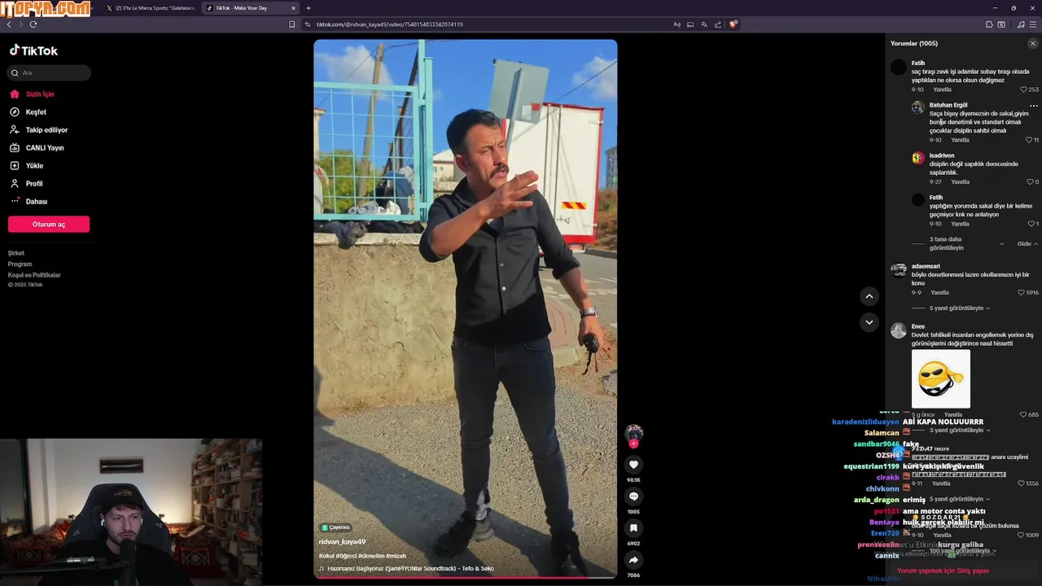Open Enes's profile name link
Screen dimensions: 1042x586
[x=918, y=326]
